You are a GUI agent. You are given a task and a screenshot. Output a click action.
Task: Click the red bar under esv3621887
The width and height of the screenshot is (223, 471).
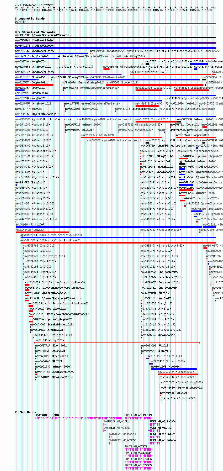tap(118, 243)
